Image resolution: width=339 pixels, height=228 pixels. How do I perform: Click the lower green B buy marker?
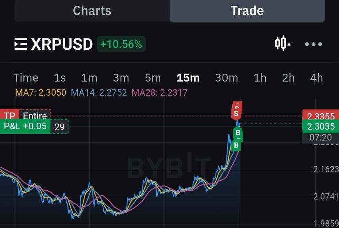coord(236,145)
